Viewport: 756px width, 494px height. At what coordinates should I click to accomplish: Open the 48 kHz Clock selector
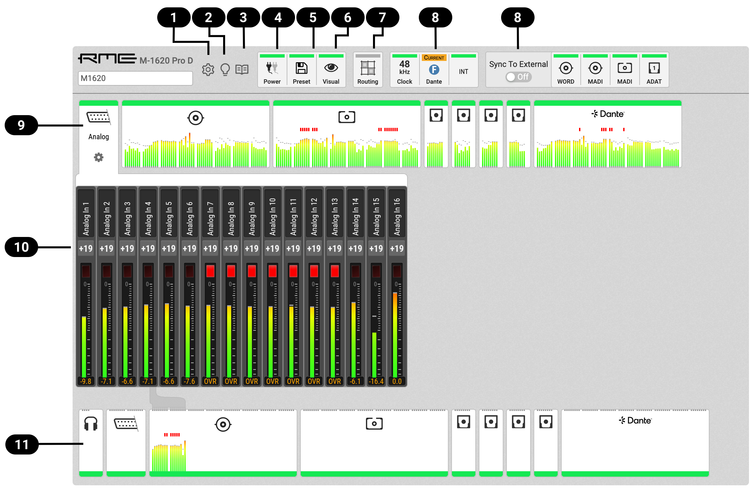[x=404, y=71]
